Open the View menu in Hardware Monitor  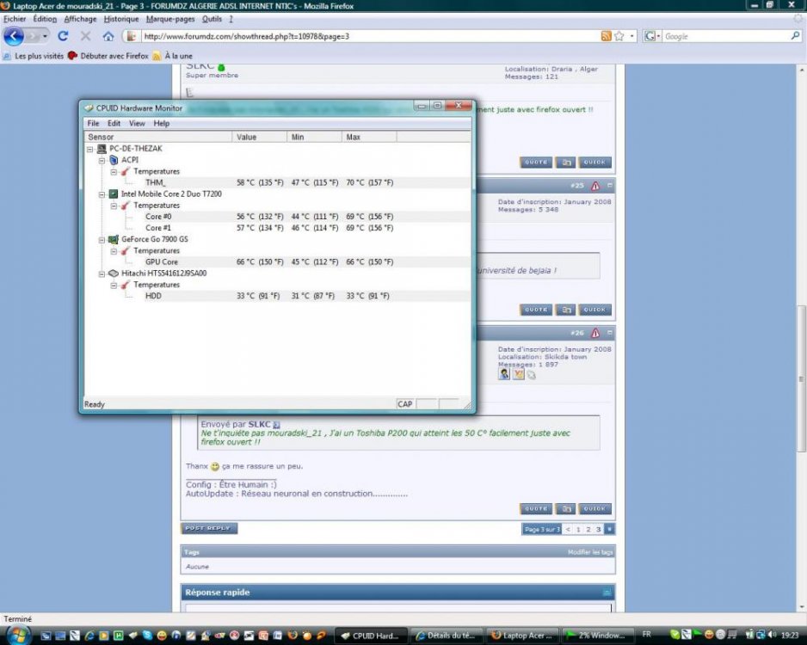137,124
